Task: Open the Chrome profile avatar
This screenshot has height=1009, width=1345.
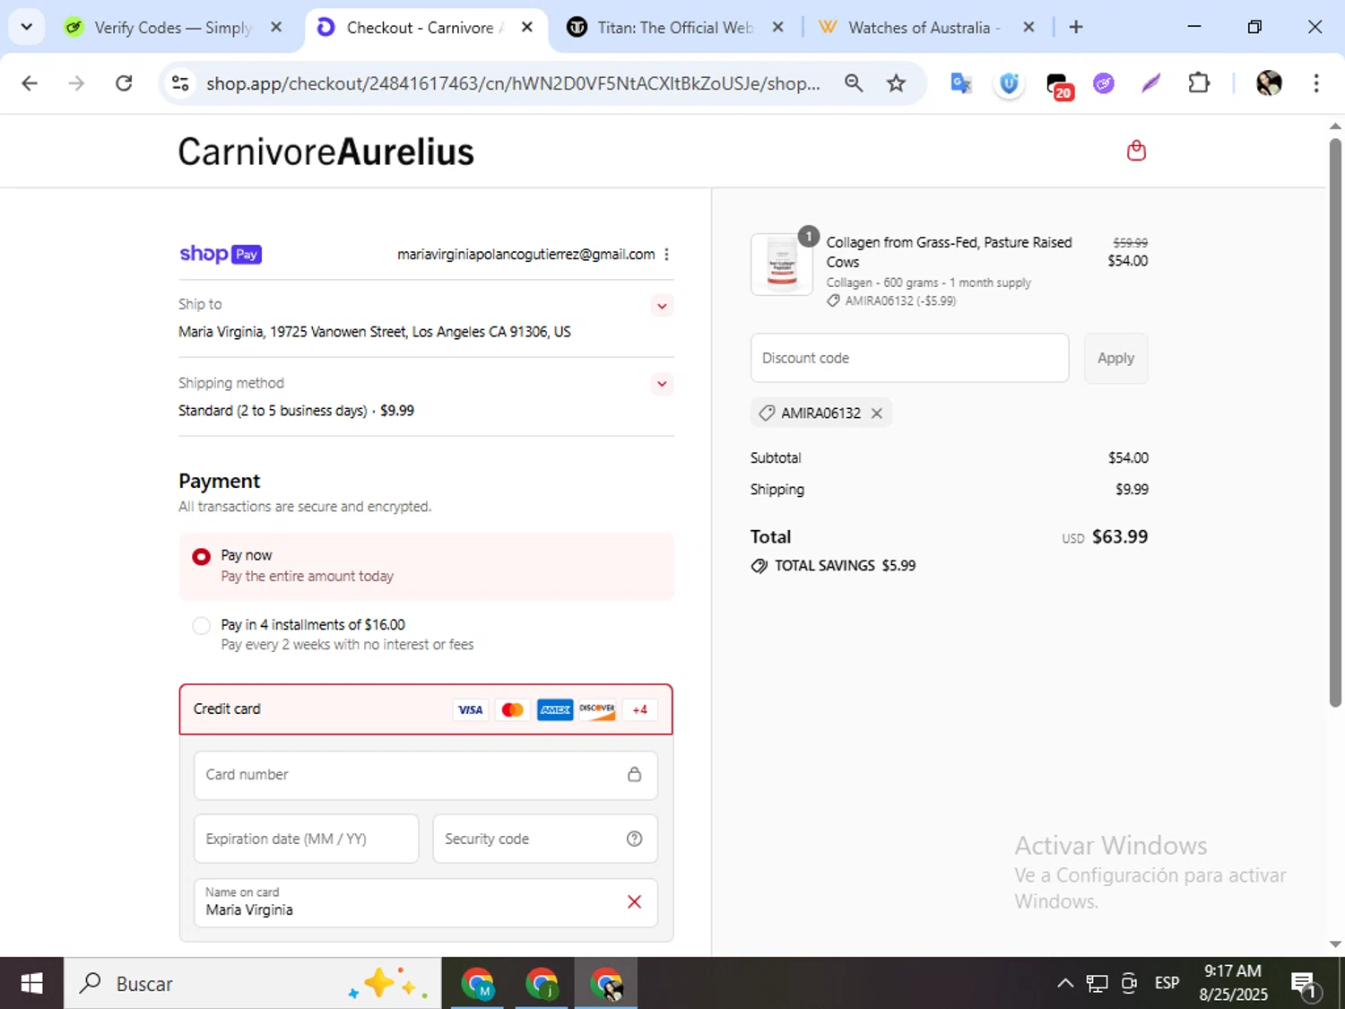Action: coord(1269,83)
